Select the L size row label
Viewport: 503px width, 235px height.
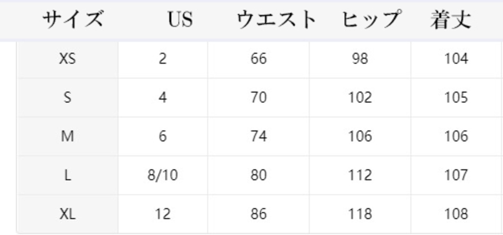click(x=68, y=175)
